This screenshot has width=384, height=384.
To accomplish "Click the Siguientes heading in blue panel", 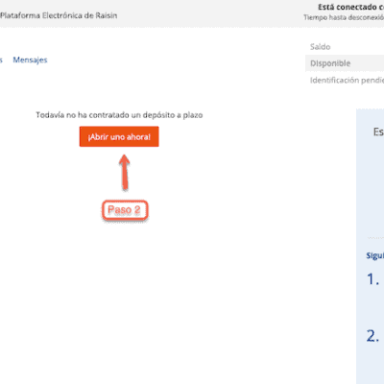I will (375, 255).
